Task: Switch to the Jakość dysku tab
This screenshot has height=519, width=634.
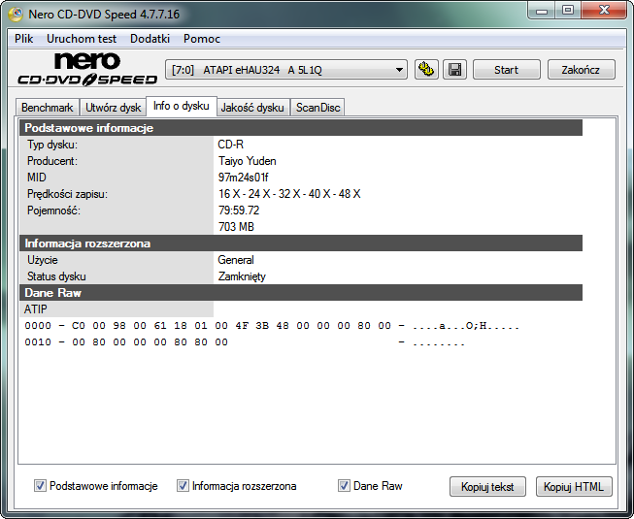Action: [252, 108]
